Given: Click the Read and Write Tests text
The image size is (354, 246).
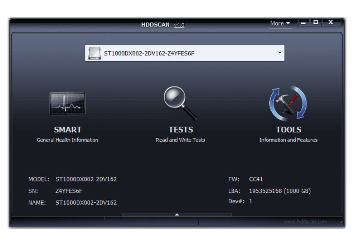Looking at the screenshot, I should tap(180, 140).
